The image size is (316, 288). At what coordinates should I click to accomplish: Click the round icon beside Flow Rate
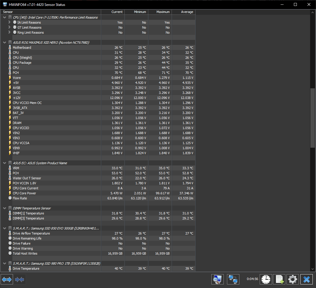(10, 198)
